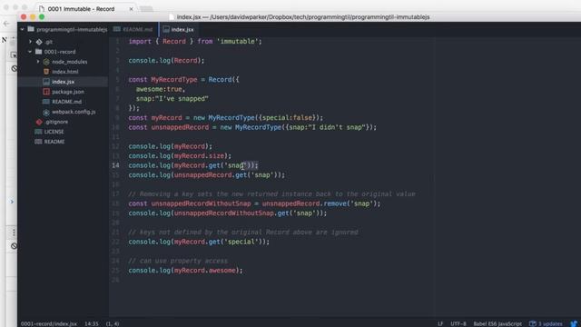Click the file proxy icon in editor title bar
Image resolution: width=581 pixels, height=327 pixels.
tap(172, 17)
